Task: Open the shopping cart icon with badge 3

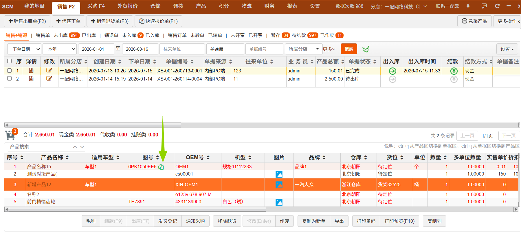Action: pos(10,135)
